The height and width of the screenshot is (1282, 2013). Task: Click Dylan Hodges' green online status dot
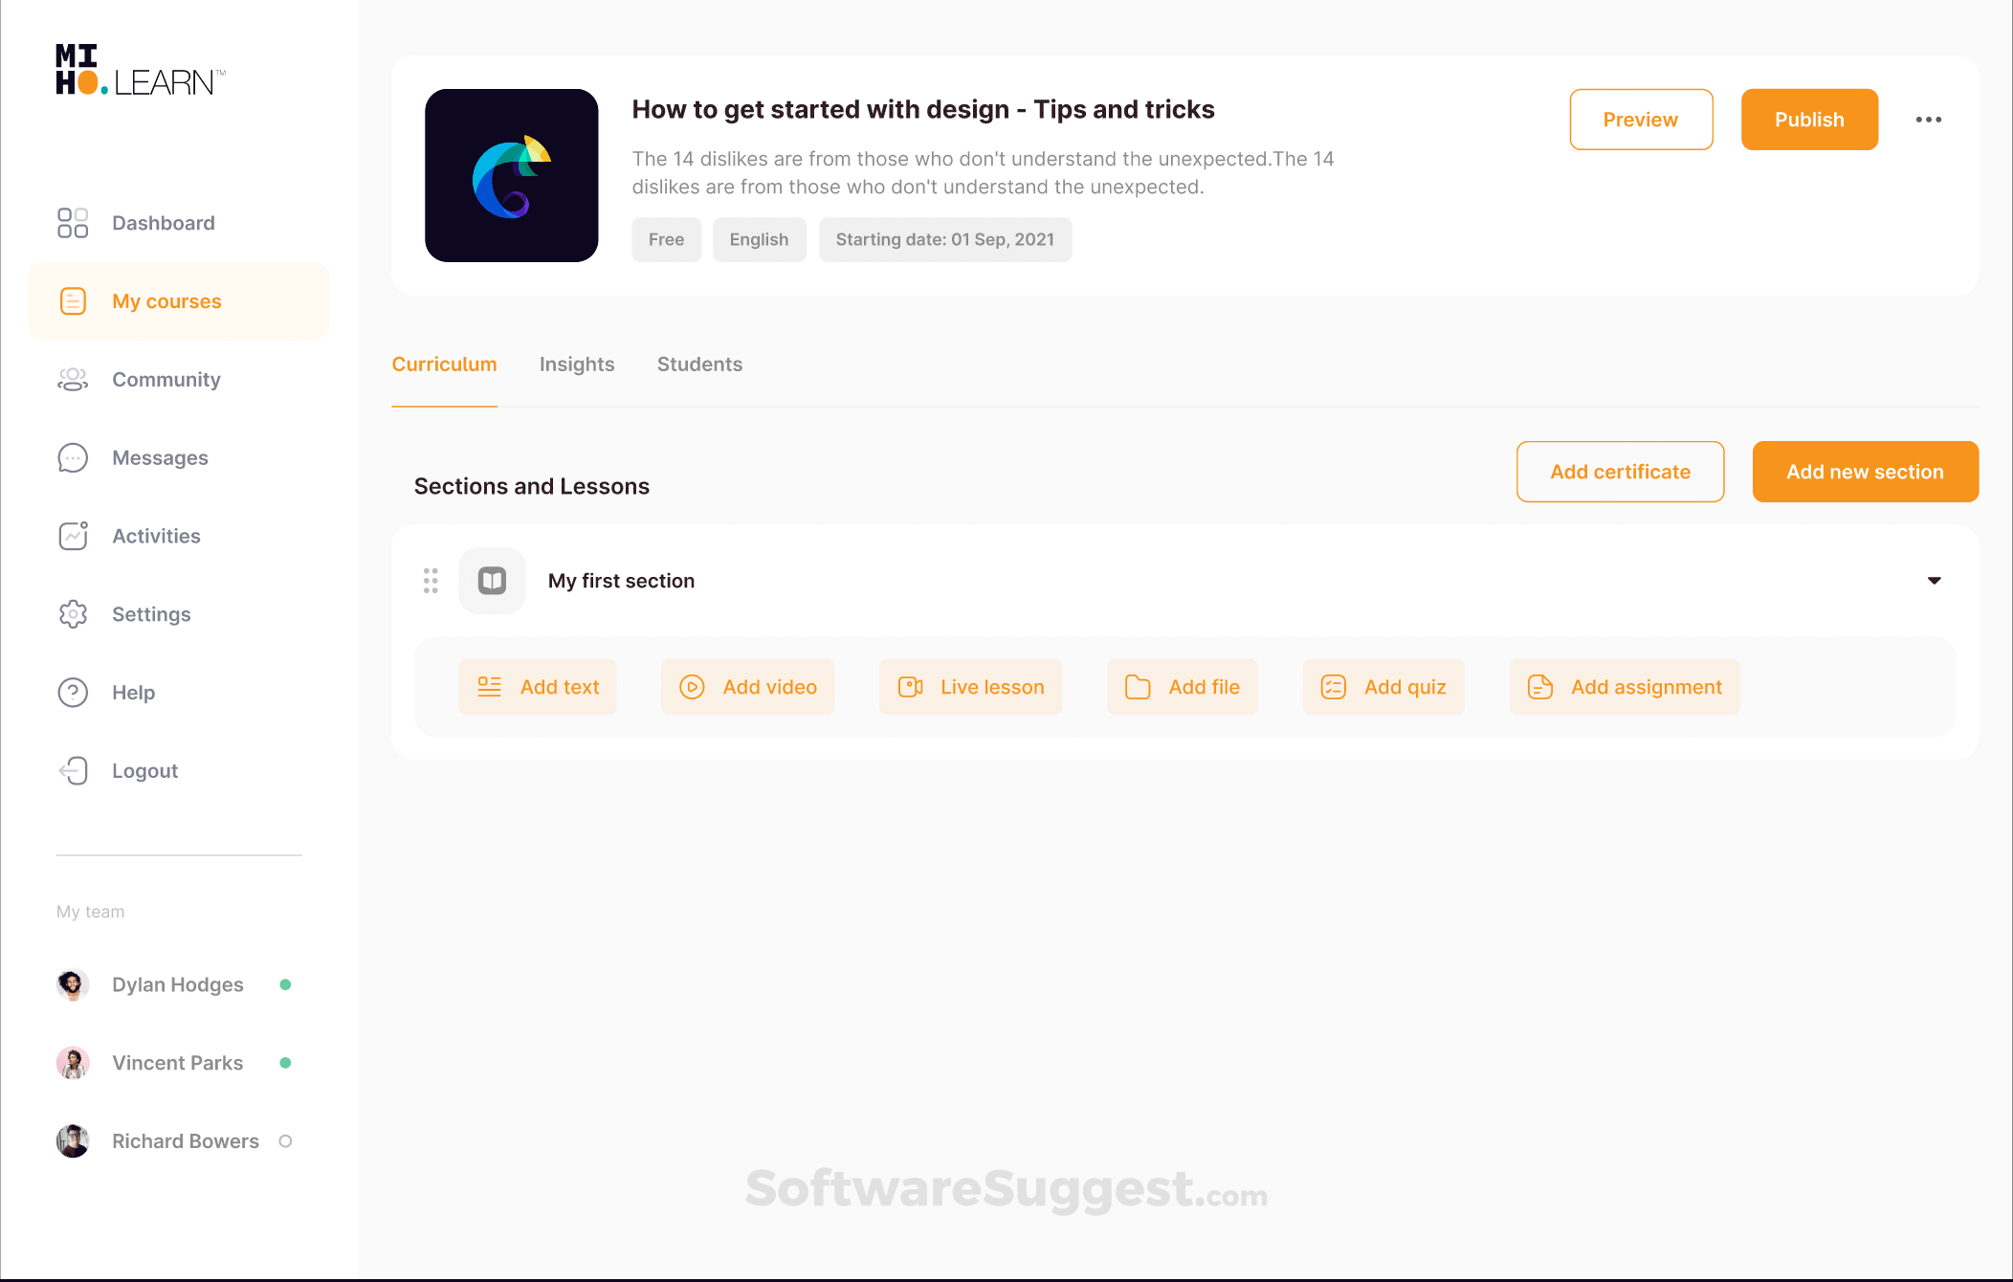[x=285, y=984]
